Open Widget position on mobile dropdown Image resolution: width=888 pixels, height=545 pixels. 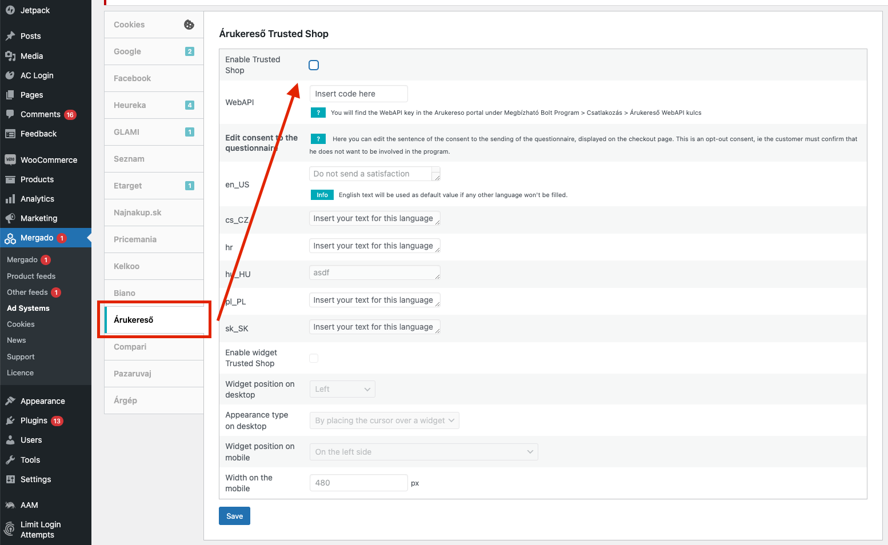coord(424,452)
